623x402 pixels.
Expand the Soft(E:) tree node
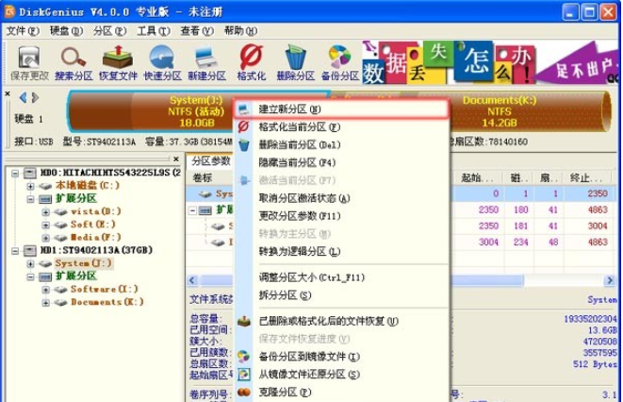[x=45, y=225]
